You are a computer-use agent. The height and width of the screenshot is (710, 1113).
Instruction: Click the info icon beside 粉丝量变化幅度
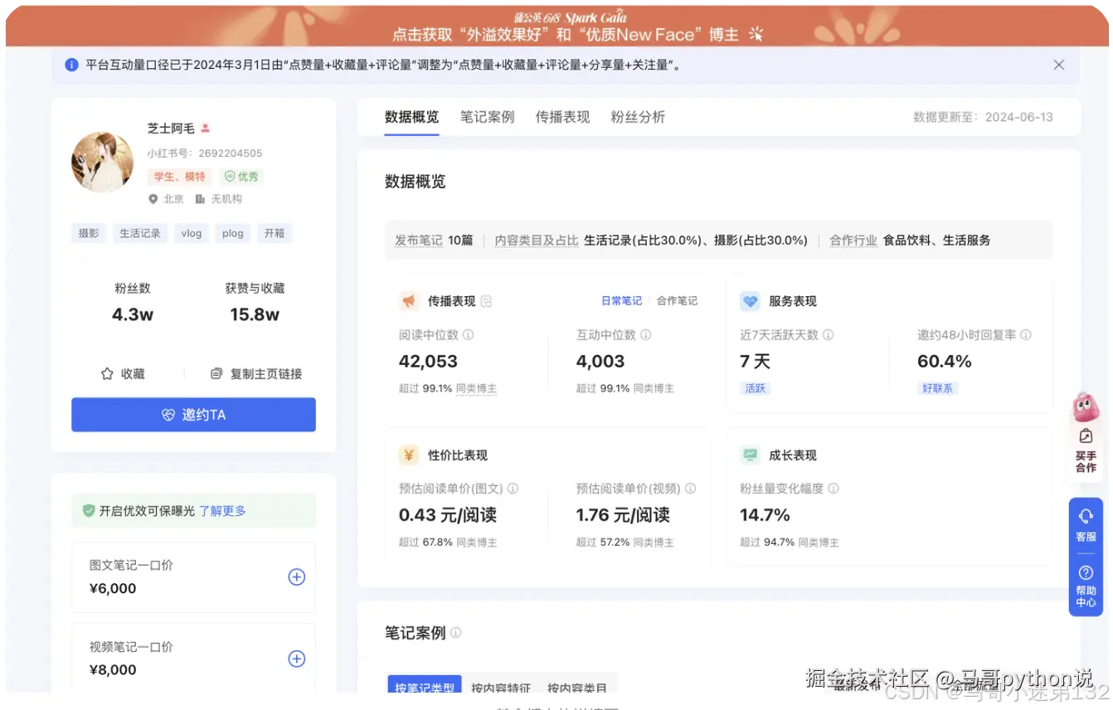(x=834, y=489)
